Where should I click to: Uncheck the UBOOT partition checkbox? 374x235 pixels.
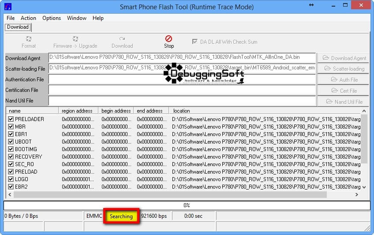[x=11, y=142]
